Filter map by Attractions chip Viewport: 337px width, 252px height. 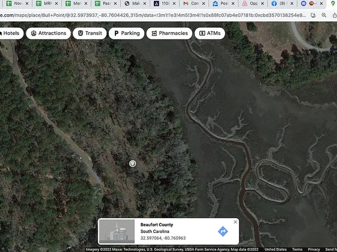[x=49, y=33]
